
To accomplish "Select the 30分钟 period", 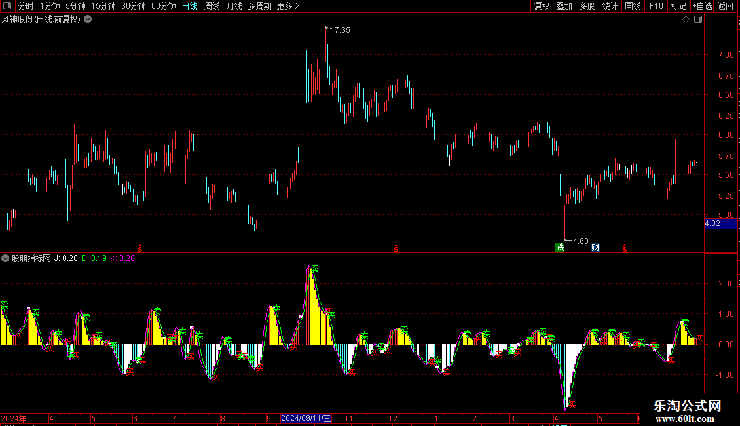I will 134,6.
